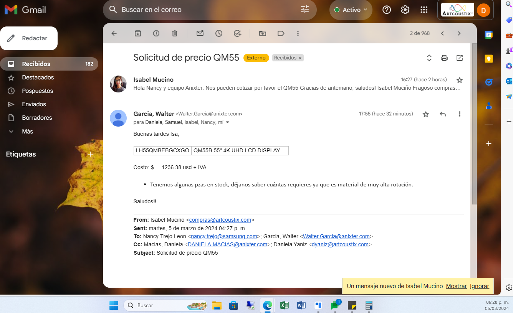Open Calculator from taskbar
This screenshot has width=513, height=313.
click(x=369, y=305)
